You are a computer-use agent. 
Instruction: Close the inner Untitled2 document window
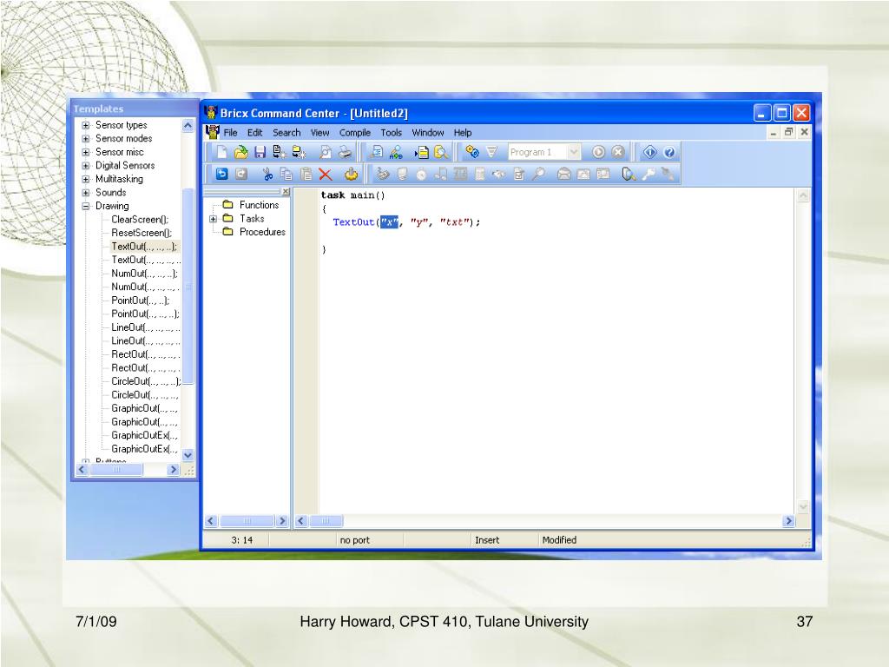pos(804,132)
